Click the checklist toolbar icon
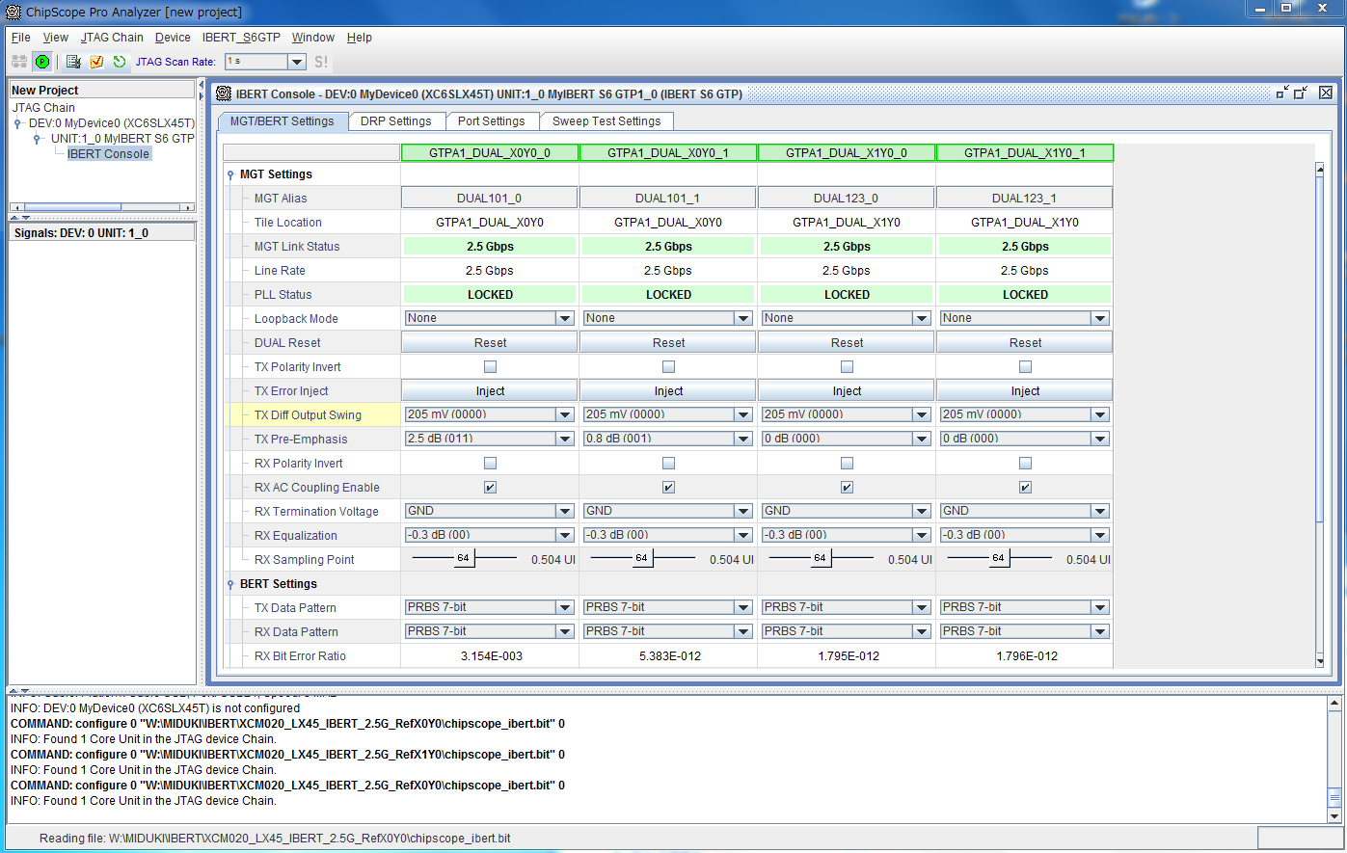The height and width of the screenshot is (853, 1347). (73, 62)
